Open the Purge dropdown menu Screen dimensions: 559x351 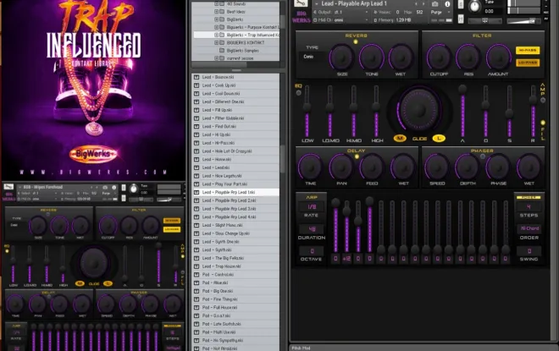click(440, 12)
